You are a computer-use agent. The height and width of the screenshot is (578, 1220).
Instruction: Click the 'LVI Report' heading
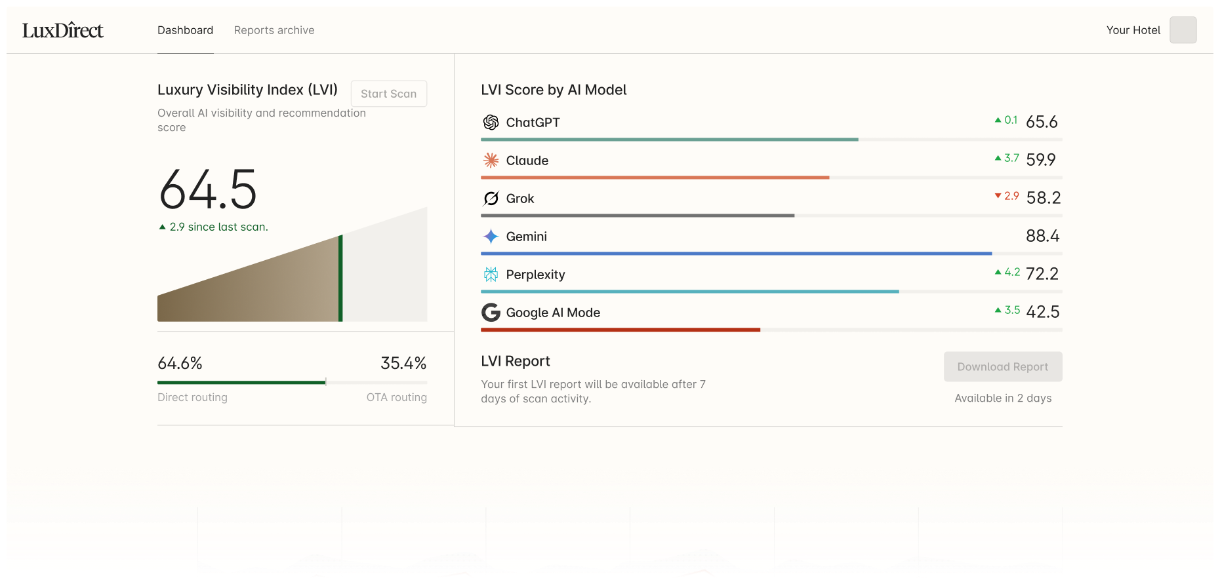click(x=516, y=361)
